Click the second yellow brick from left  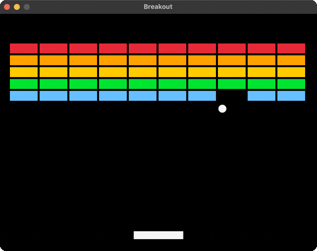pos(53,72)
